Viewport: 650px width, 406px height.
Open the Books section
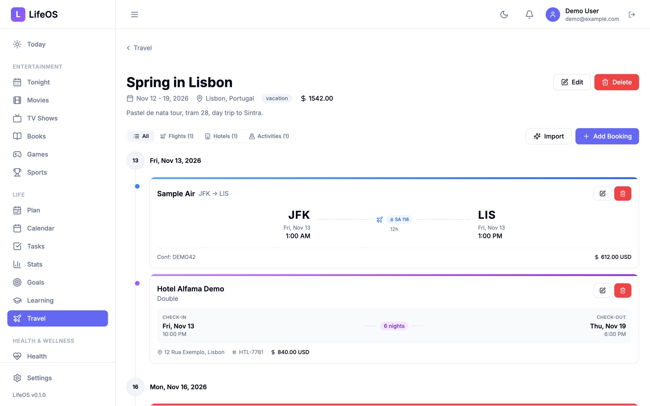click(58, 136)
